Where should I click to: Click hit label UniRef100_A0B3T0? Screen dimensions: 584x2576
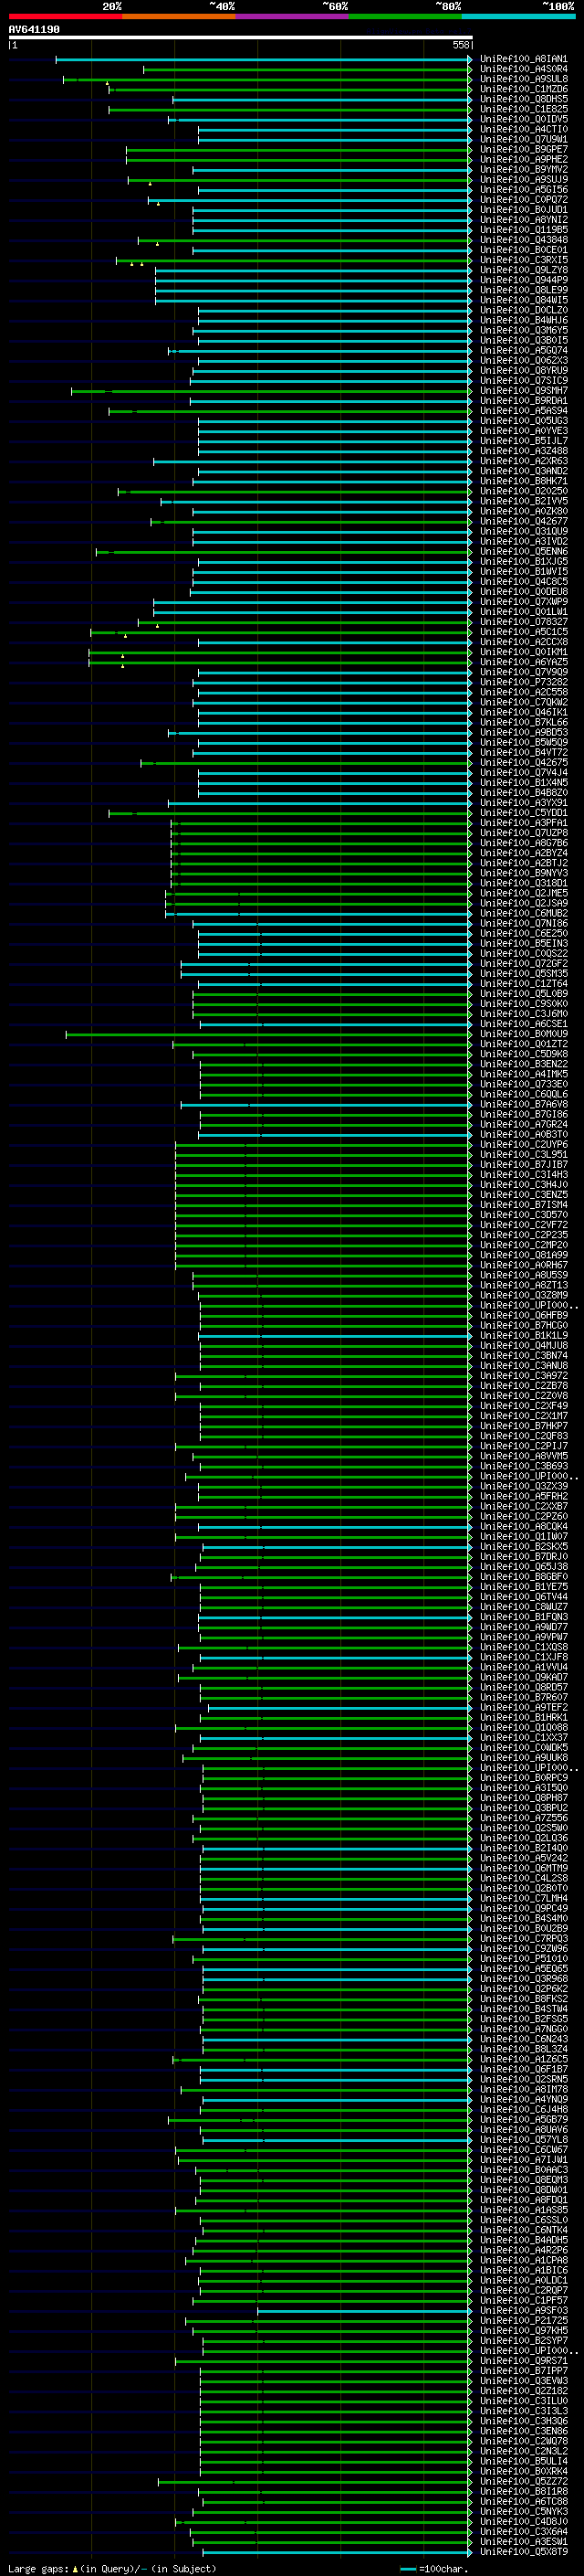pos(523,1134)
